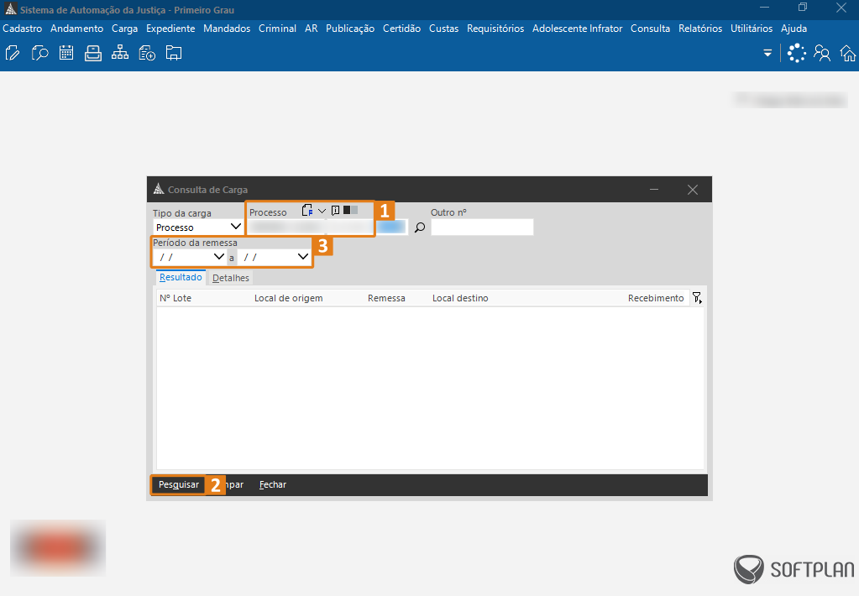Click the Outro nº input field

point(482,227)
